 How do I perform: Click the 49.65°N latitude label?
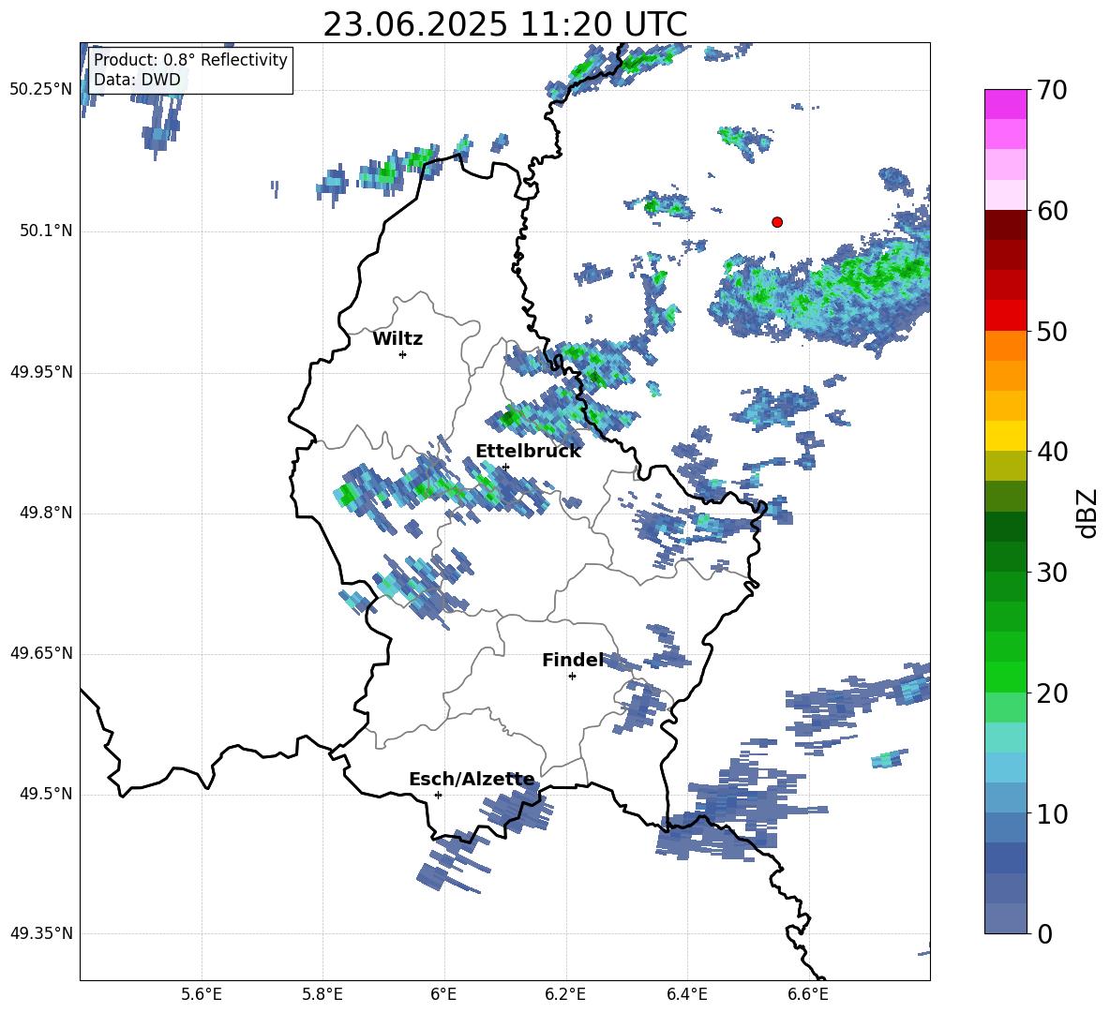41,652
